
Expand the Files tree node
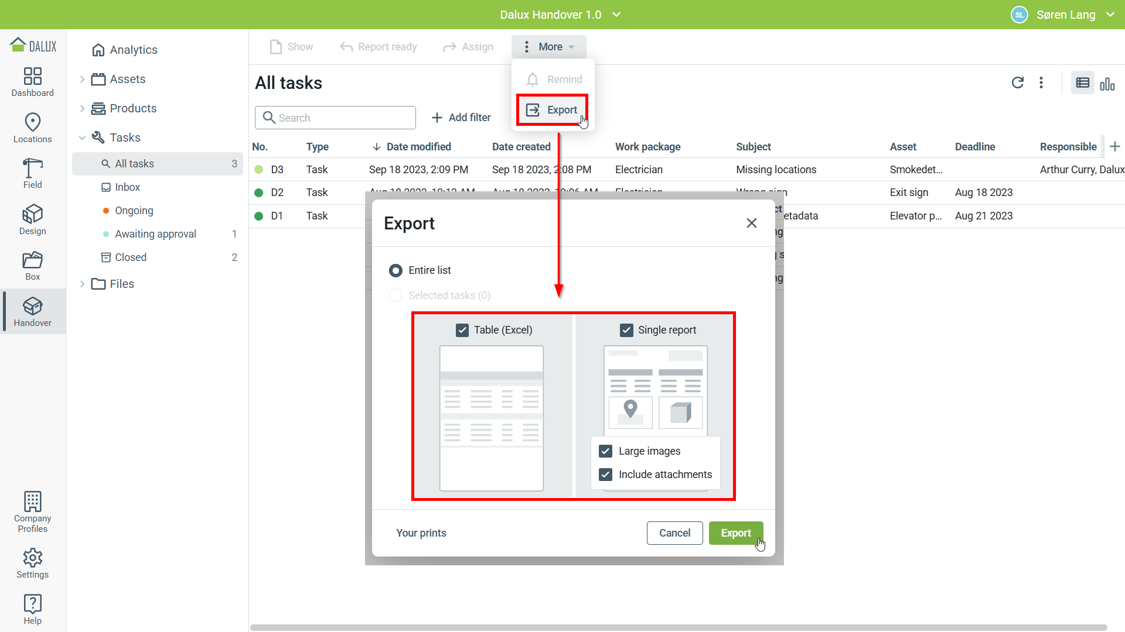(x=82, y=284)
